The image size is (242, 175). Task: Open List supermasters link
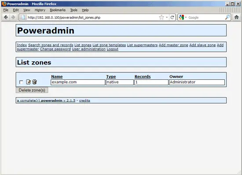[142, 45]
